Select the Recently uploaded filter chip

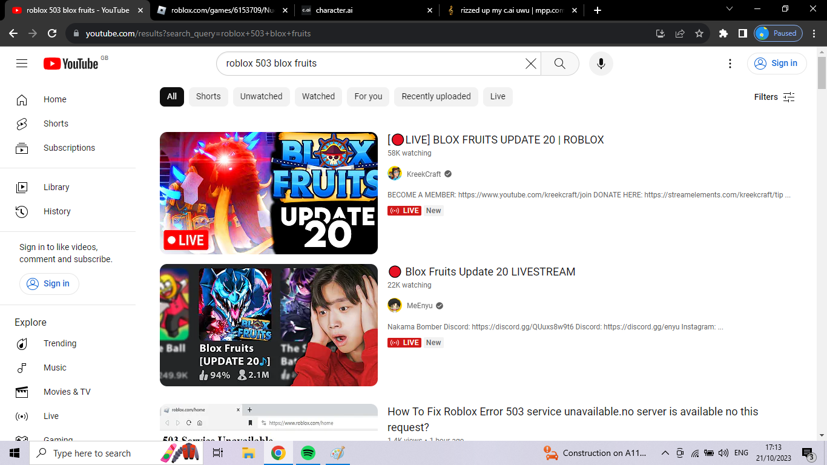tap(436, 96)
